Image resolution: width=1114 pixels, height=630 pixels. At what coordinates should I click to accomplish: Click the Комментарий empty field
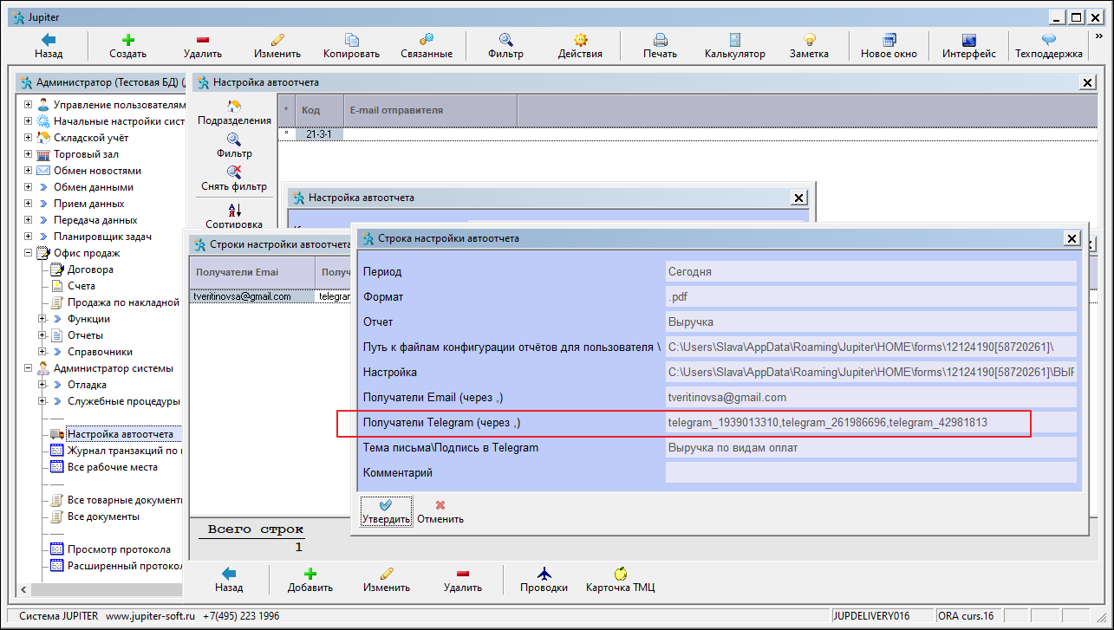click(870, 472)
